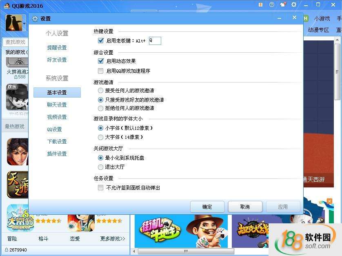
Task: Close the orange X on bottom-right ad
Action: (329, 201)
